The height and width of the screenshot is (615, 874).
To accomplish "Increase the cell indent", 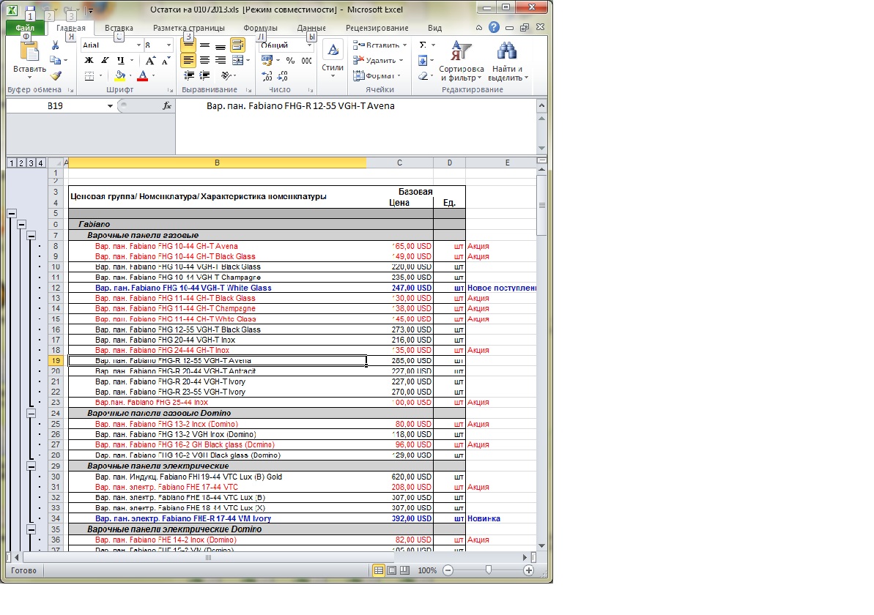I will (x=204, y=75).
